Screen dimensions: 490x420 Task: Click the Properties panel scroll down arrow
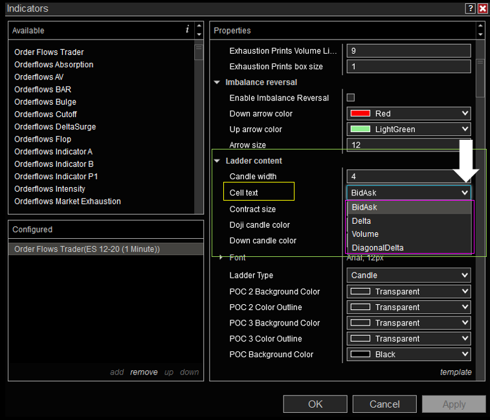tap(480, 34)
